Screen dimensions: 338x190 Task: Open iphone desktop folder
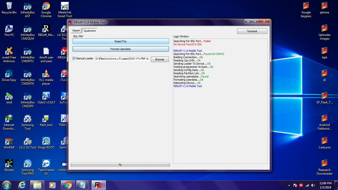[x=325, y=8]
